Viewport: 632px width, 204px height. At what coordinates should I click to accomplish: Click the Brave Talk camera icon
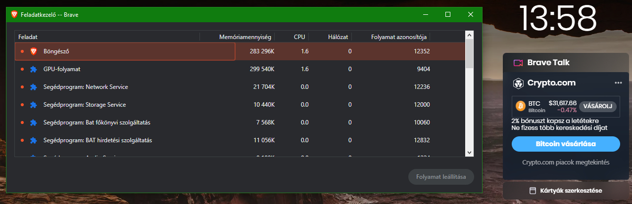point(518,63)
